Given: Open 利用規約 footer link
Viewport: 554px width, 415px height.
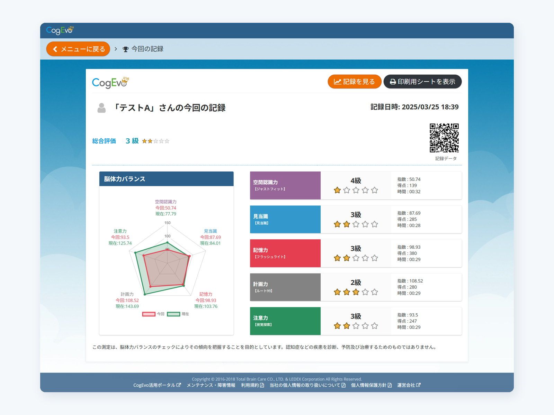Looking at the screenshot, I should click(x=252, y=385).
